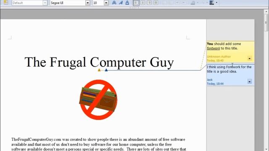Set Justified paragraph alignment

(156, 3)
